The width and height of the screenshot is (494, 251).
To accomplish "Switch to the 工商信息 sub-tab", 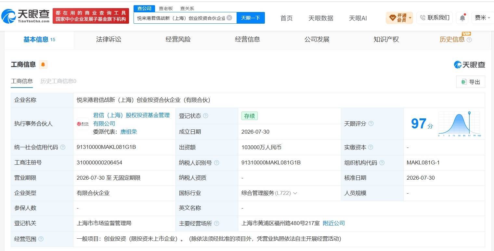I will click(22, 81).
